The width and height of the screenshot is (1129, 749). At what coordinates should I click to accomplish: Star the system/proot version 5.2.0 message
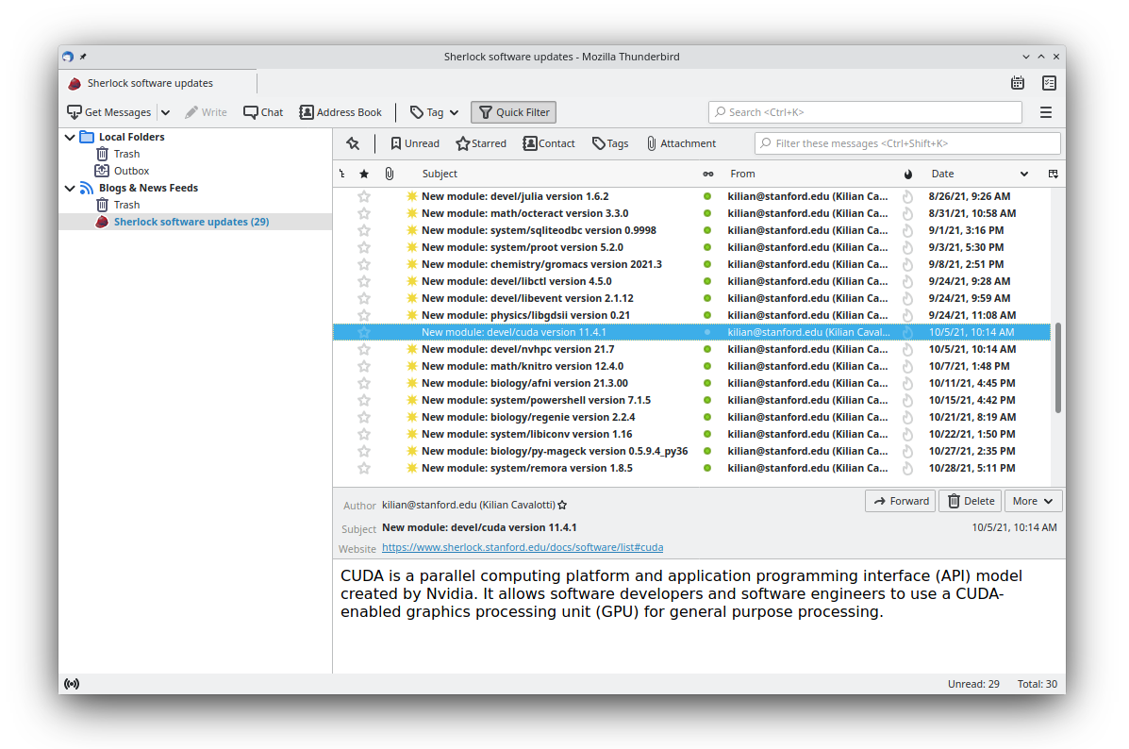click(364, 248)
